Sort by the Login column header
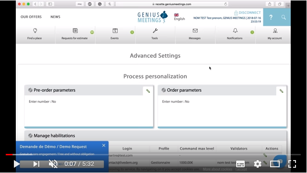The image size is (307, 173). click(127, 149)
